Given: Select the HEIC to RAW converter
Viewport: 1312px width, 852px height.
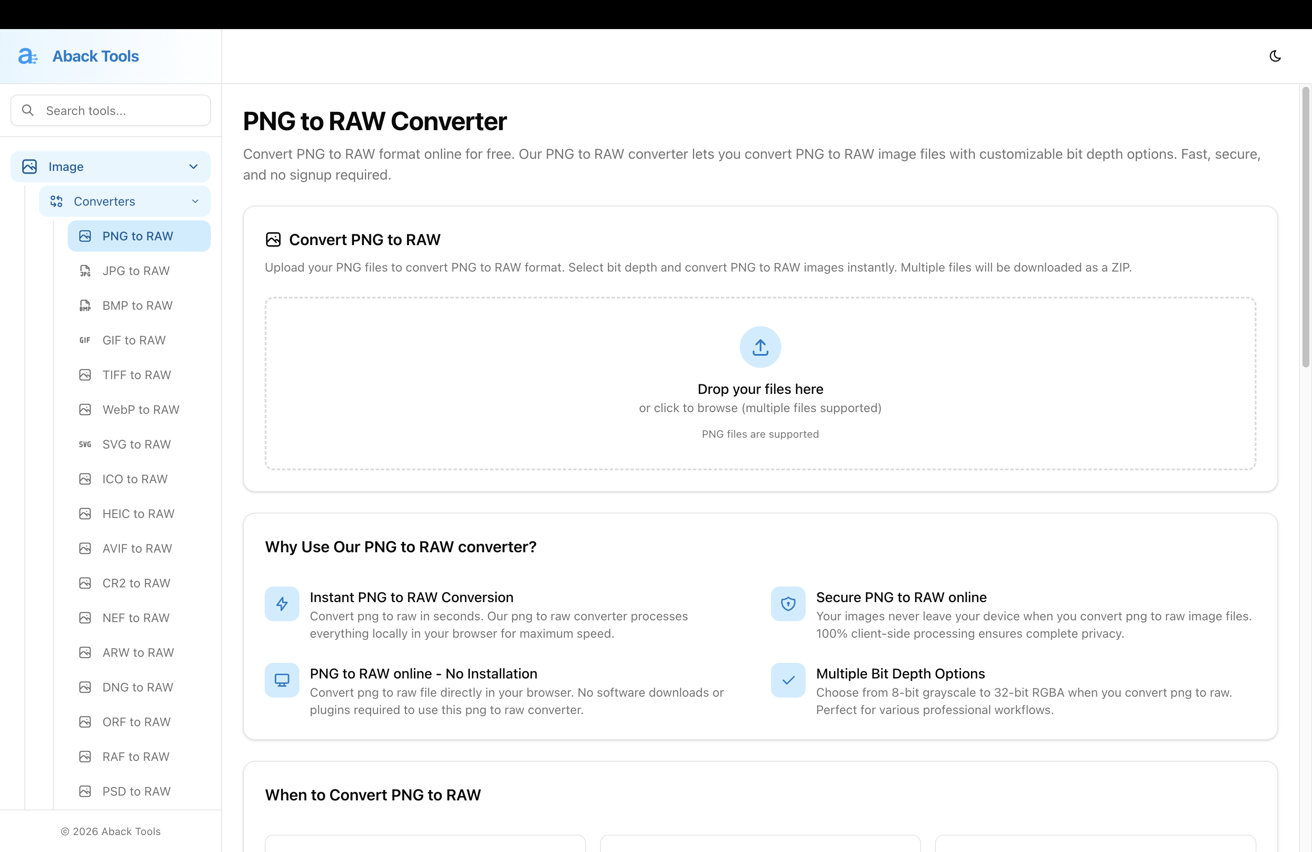Looking at the screenshot, I should tap(138, 514).
